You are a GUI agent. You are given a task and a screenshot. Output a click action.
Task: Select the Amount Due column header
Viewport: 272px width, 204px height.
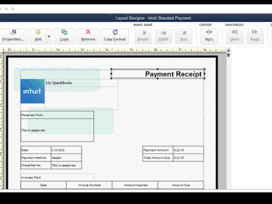(181, 185)
